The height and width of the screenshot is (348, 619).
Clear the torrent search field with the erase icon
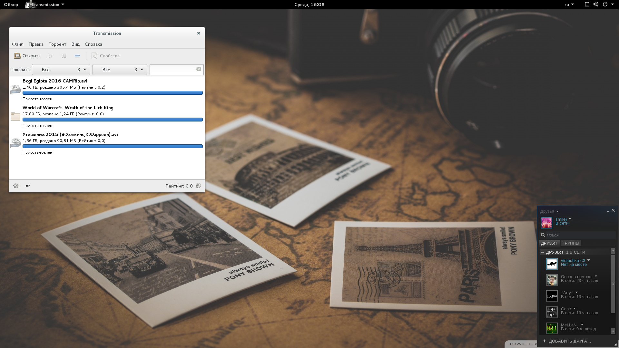tap(198, 69)
